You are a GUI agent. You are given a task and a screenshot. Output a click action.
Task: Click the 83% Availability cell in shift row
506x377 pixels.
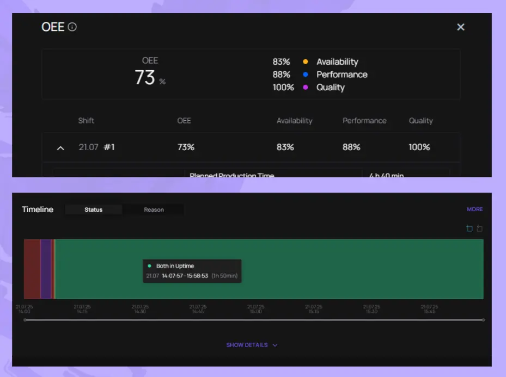[285, 147]
